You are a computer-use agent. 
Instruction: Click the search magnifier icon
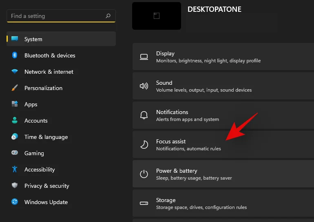pyautogui.click(x=108, y=16)
